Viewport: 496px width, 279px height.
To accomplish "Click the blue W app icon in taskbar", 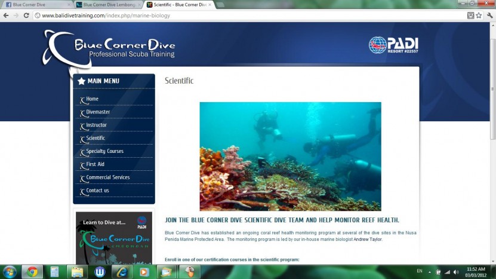I will (100, 272).
